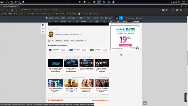The image size is (188, 106).
Task: Go to the site home icon
Action: point(47,18)
